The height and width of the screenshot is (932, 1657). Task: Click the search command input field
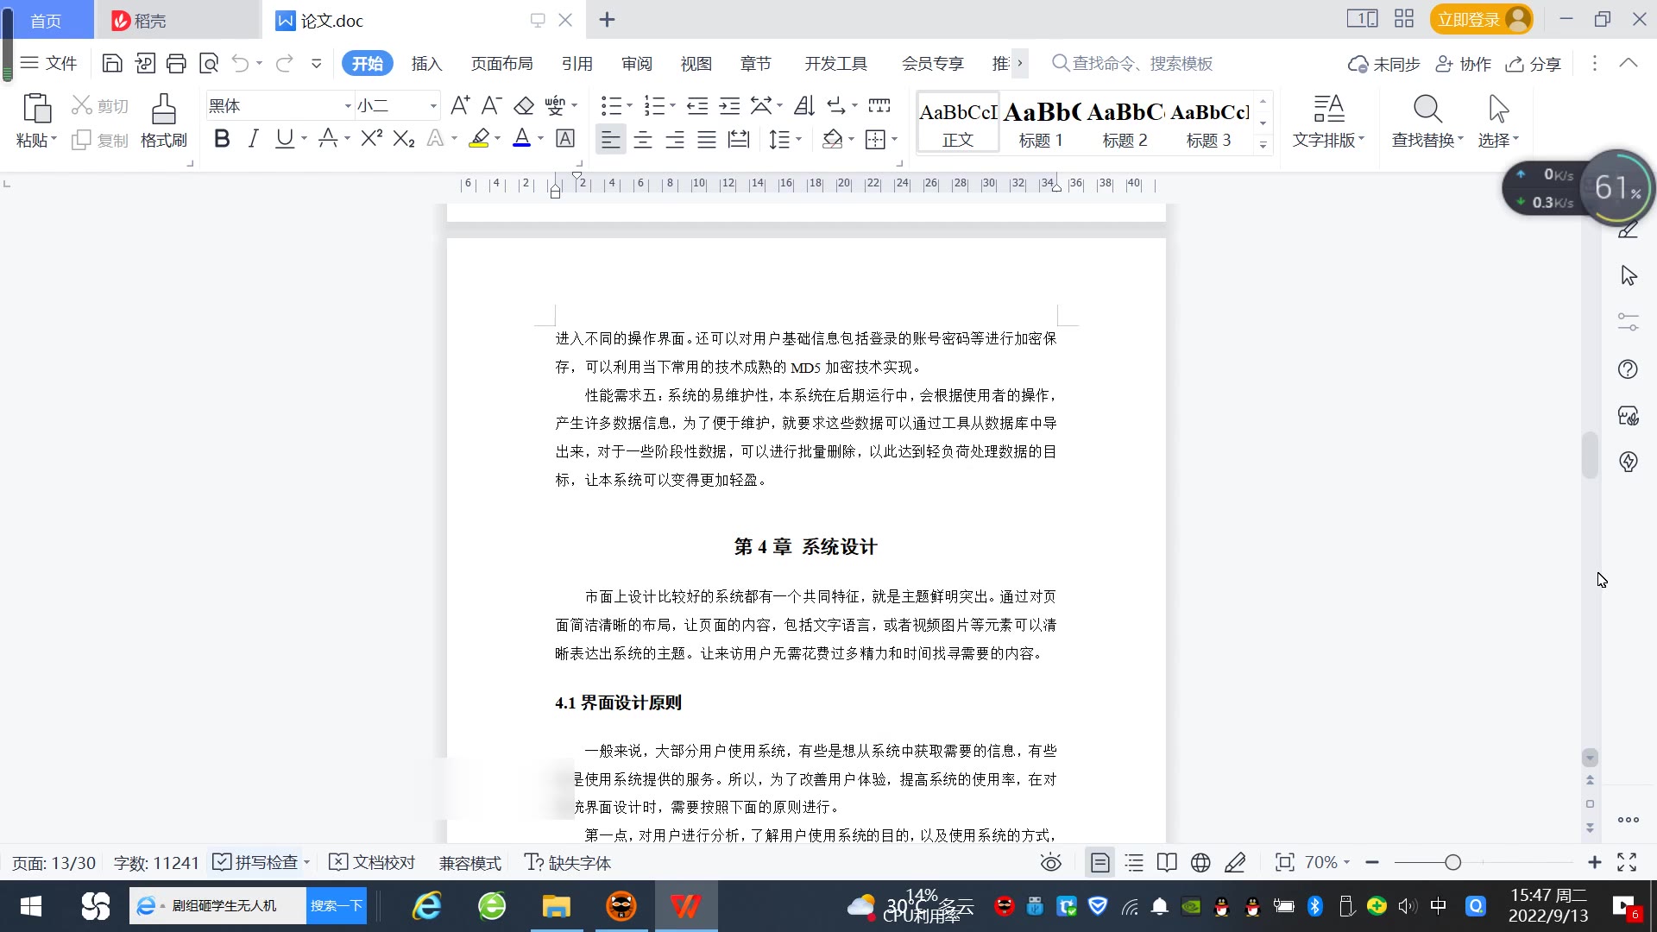click(1141, 64)
